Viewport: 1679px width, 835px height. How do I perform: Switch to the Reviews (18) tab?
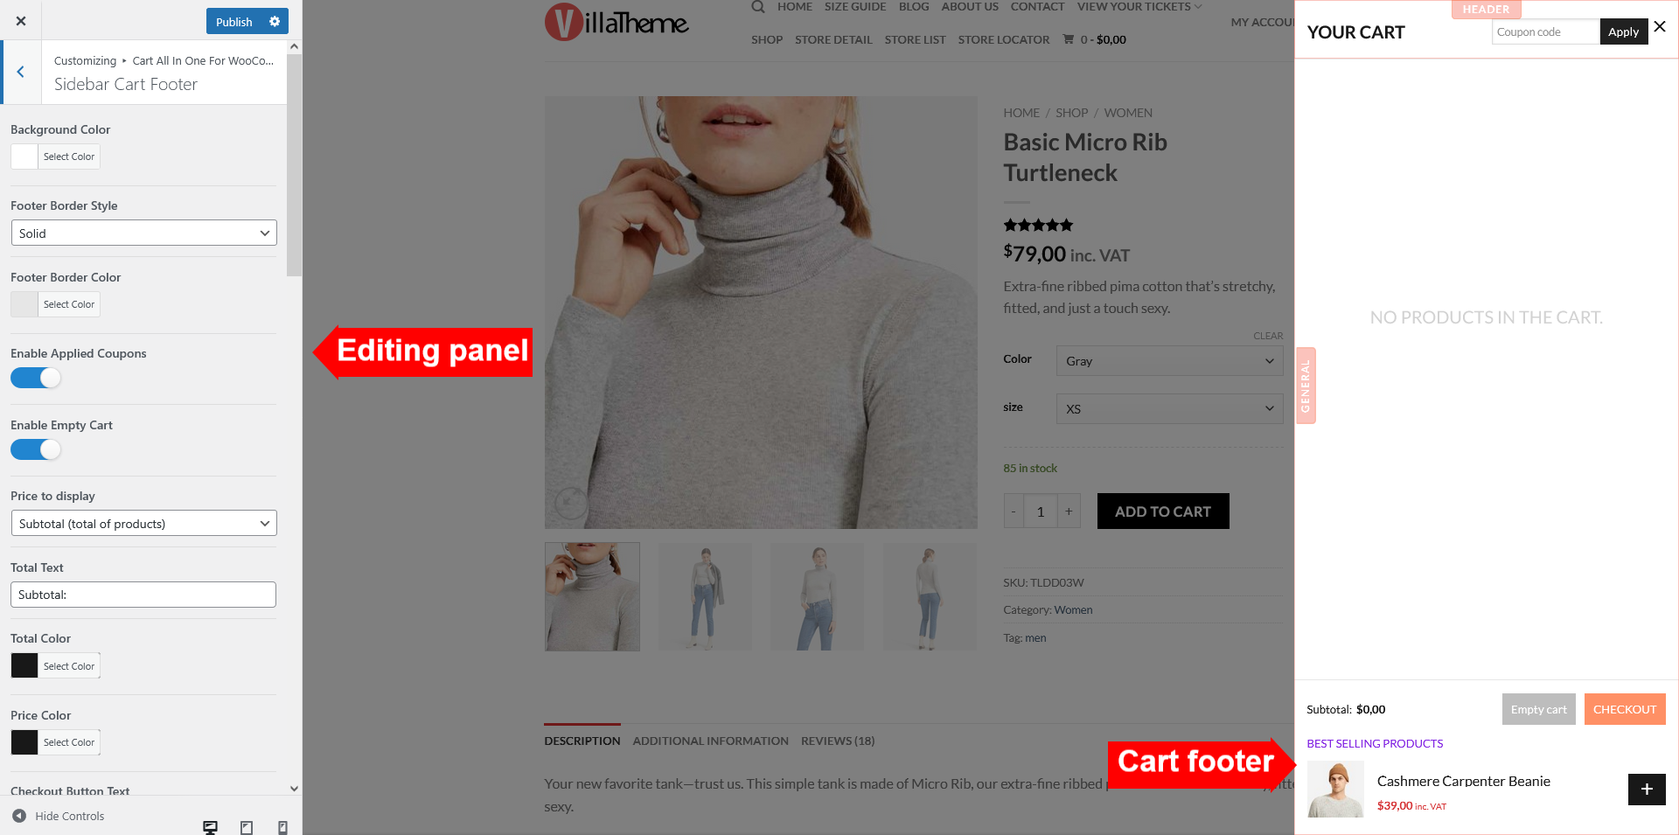point(838,741)
